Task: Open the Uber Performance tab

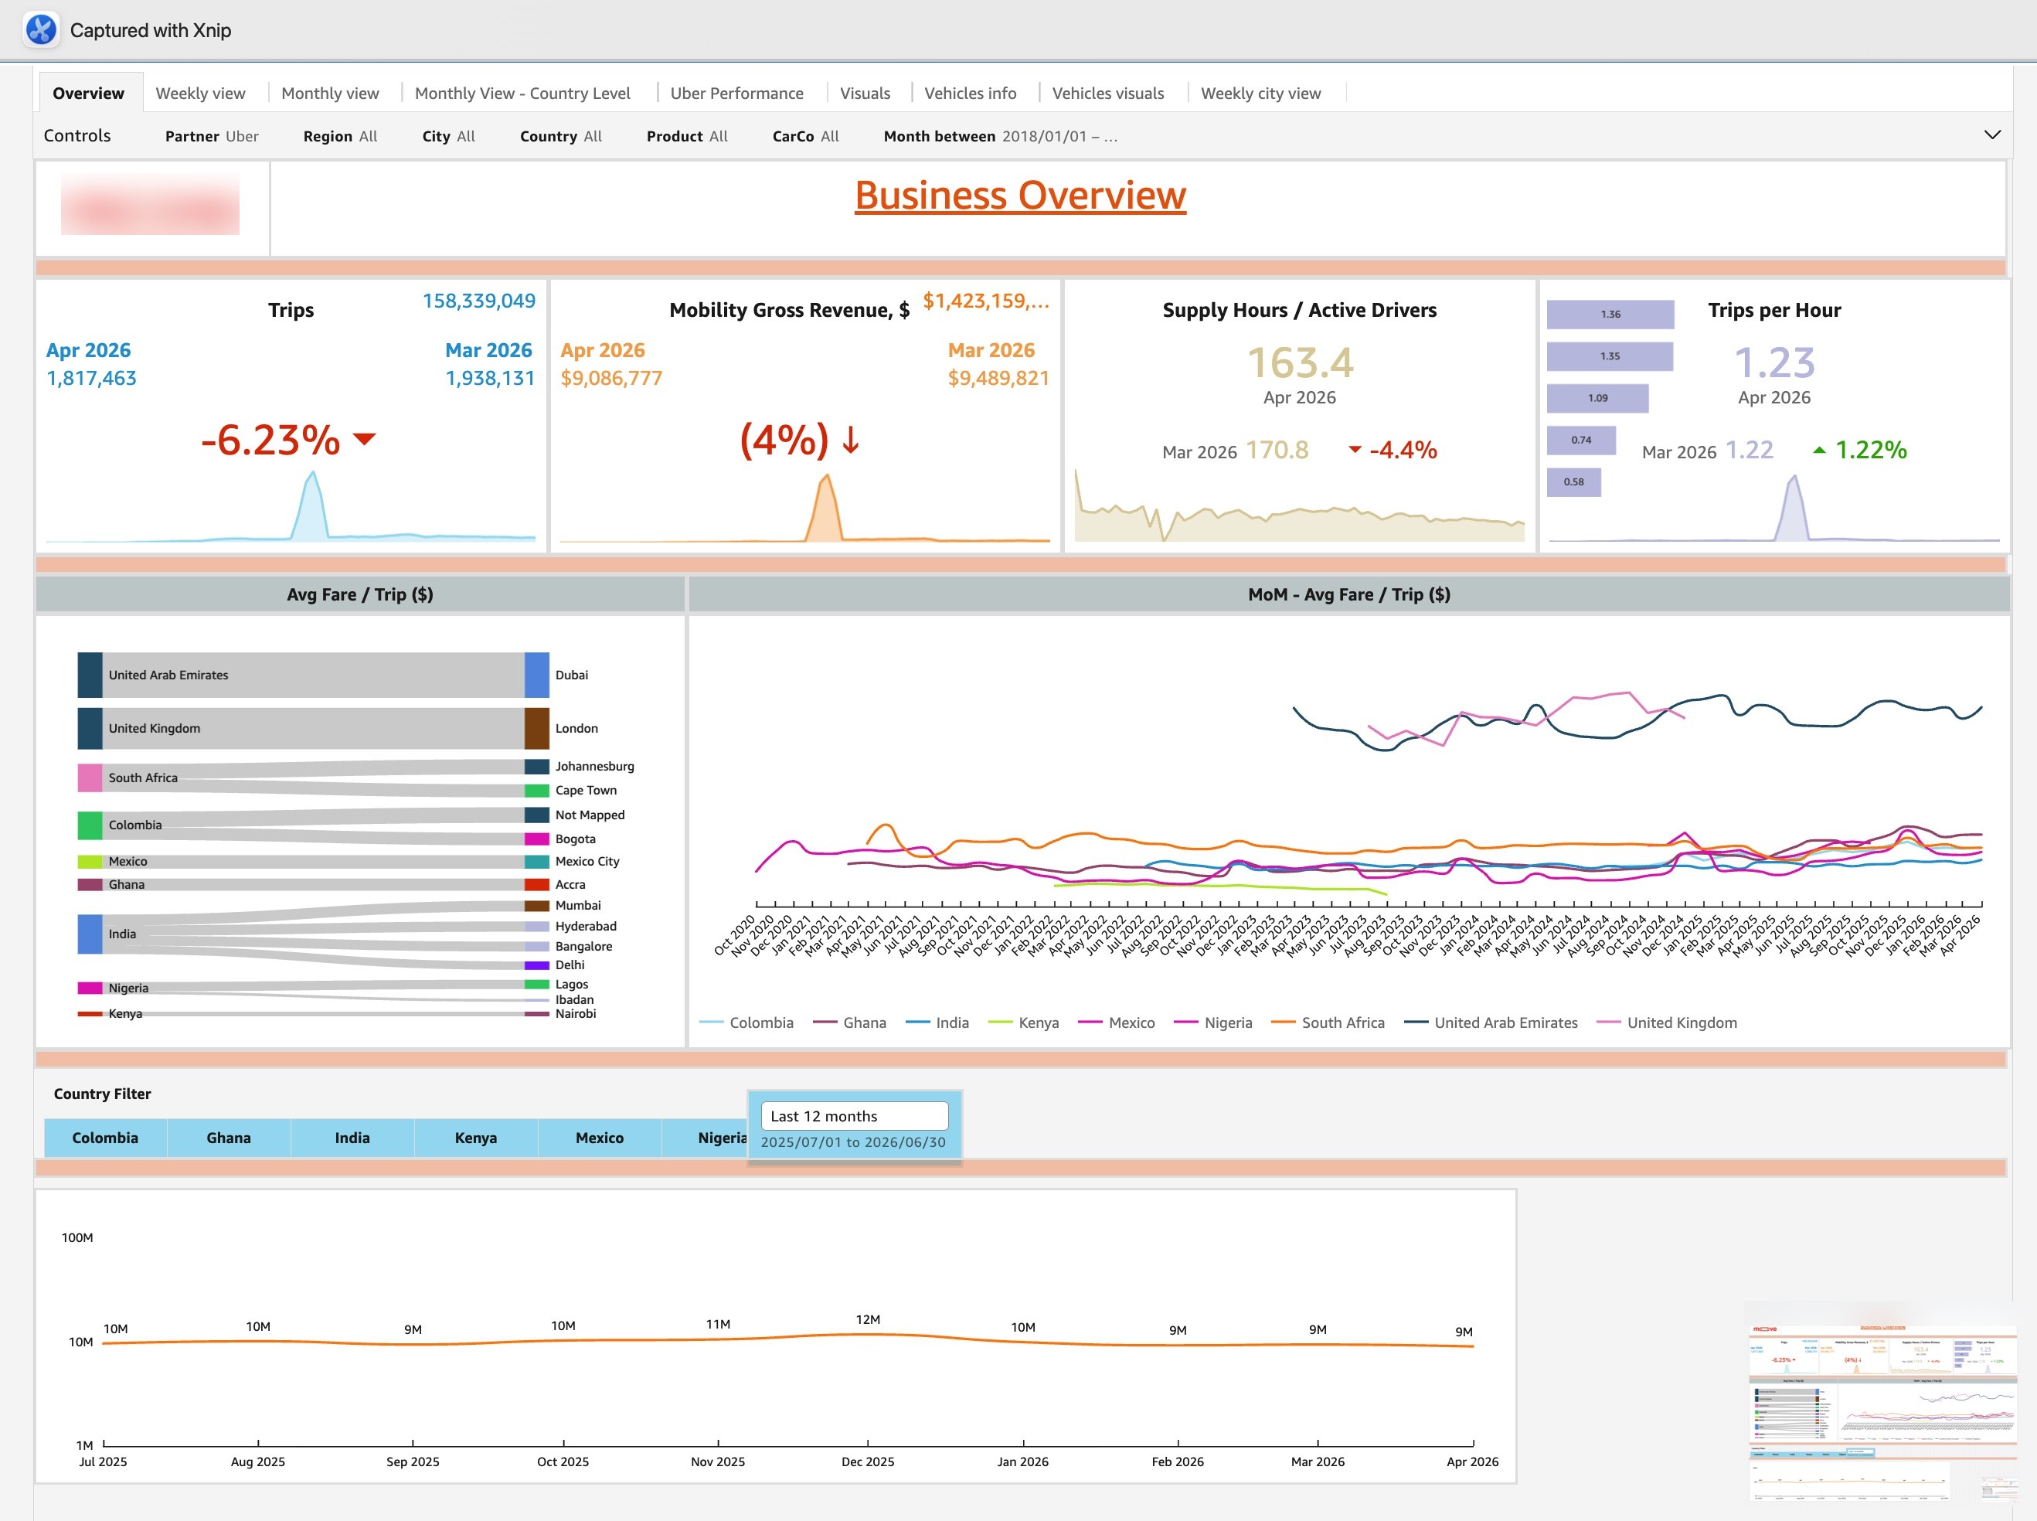Action: coord(737,93)
